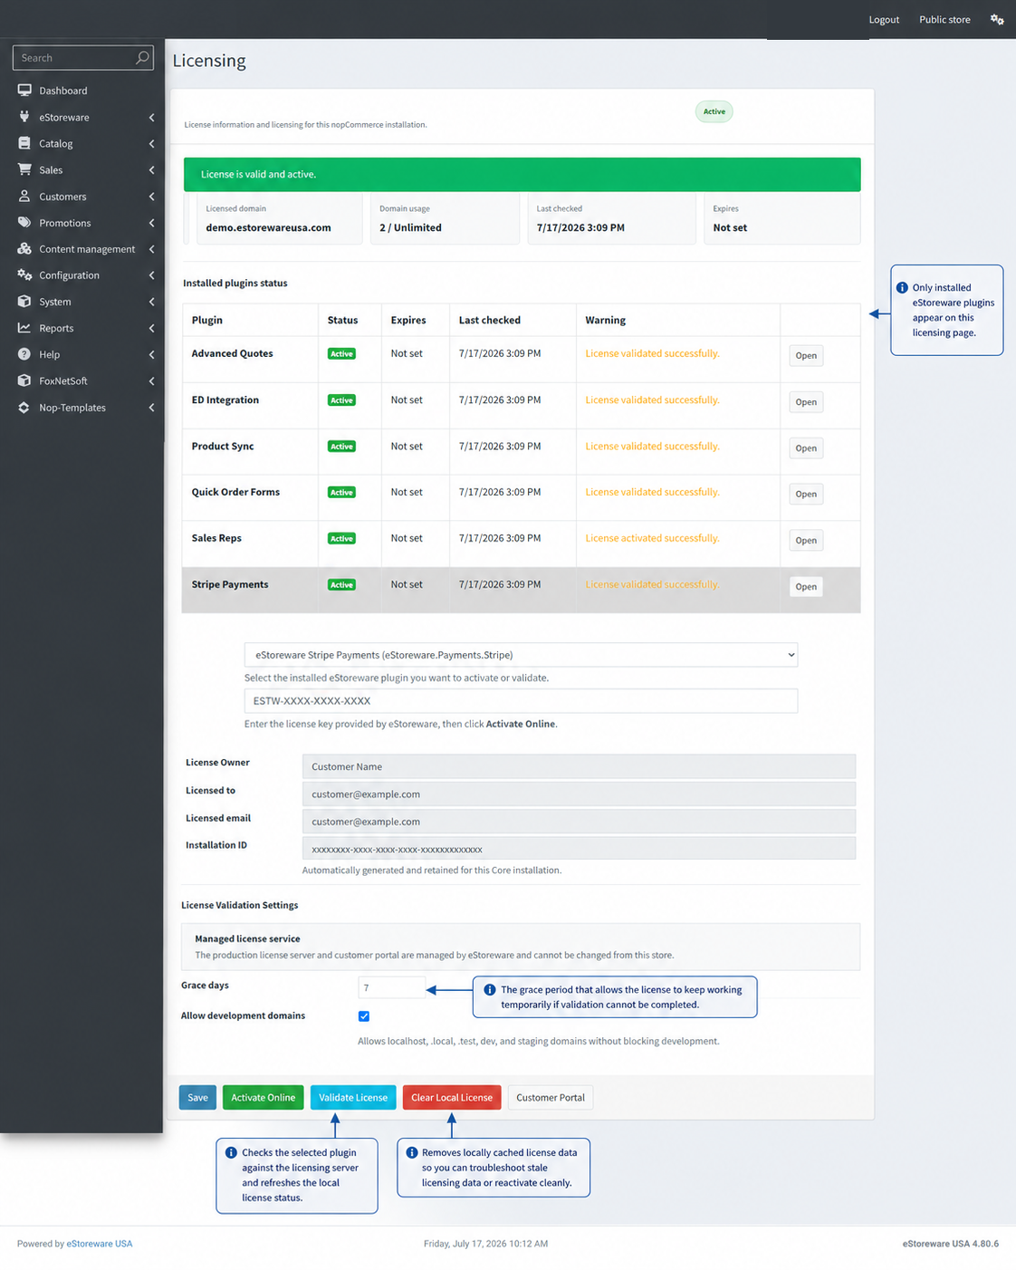The height and width of the screenshot is (1270, 1016).
Task: Expand the eStoreware sidebar menu chevron
Action: 151,118
